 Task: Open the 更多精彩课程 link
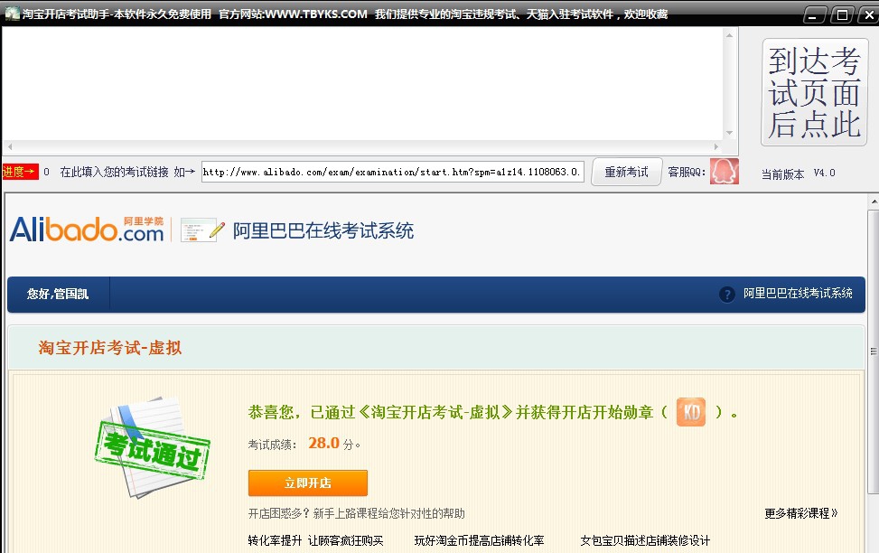[801, 513]
